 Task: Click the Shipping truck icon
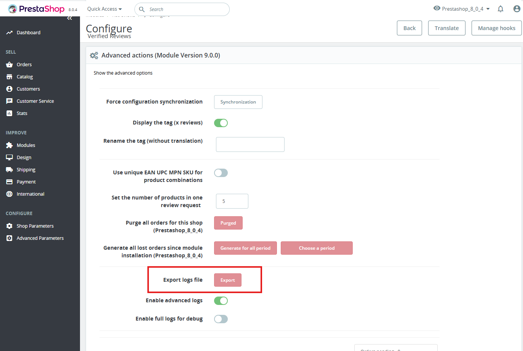pyautogui.click(x=10, y=170)
